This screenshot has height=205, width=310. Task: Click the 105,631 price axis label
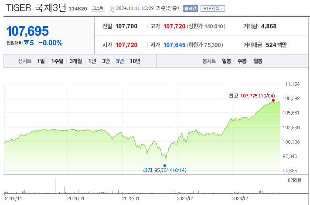pyautogui.click(x=291, y=113)
